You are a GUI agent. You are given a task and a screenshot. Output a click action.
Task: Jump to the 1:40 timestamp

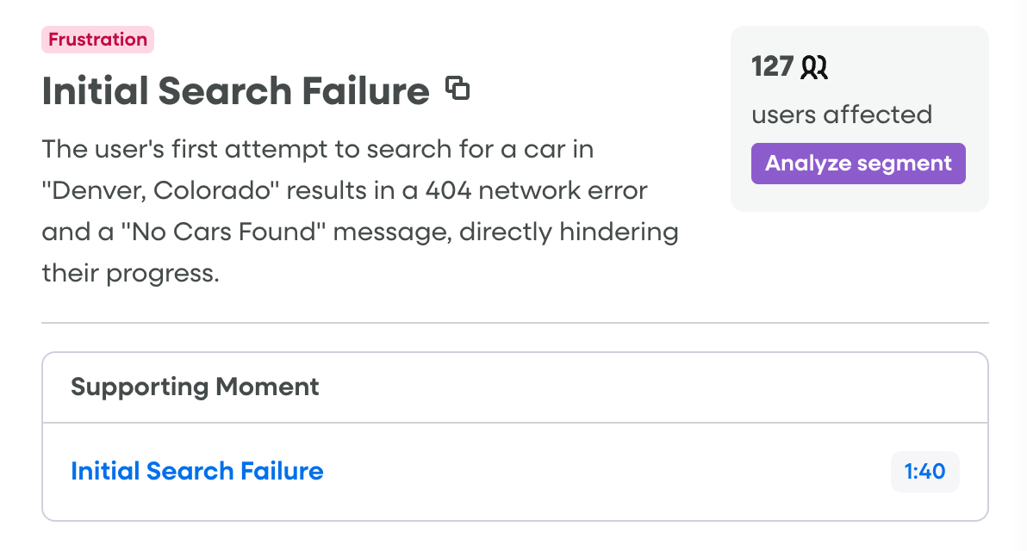pyautogui.click(x=924, y=472)
